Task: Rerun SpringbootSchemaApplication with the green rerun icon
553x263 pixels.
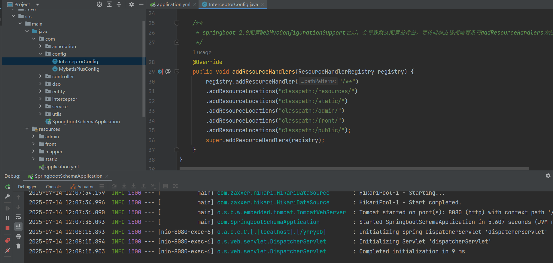Action: (8, 187)
